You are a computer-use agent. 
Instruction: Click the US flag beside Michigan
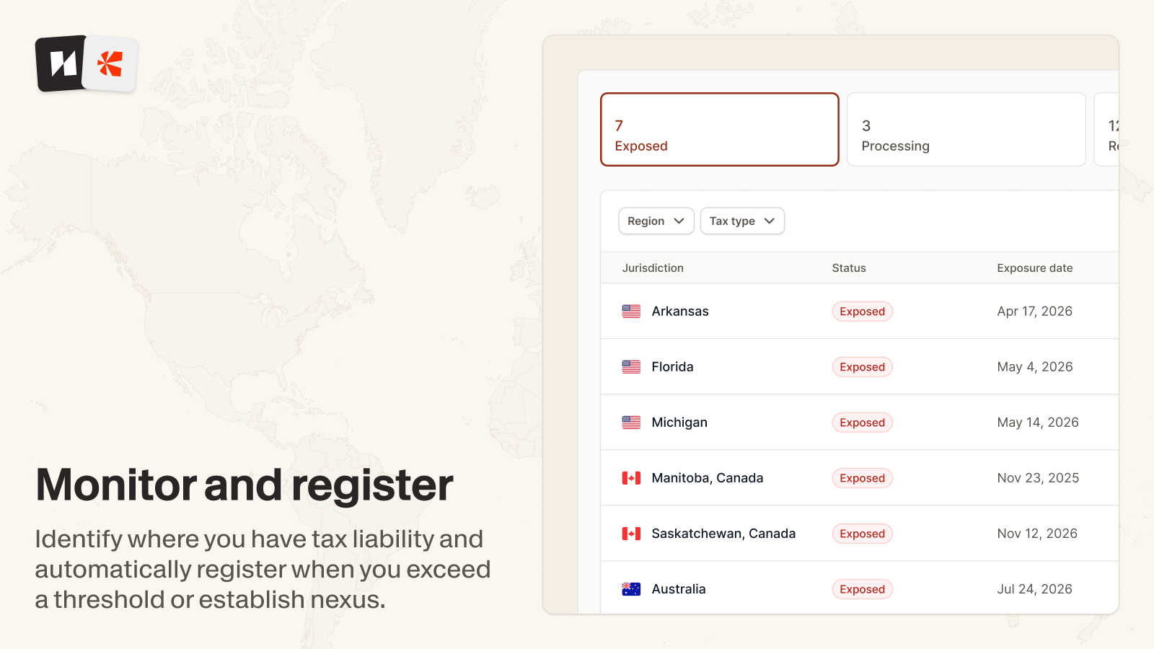(x=631, y=423)
